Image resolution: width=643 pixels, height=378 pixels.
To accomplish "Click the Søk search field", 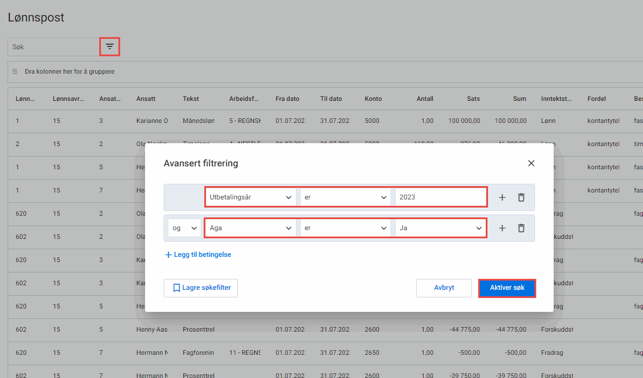I will pyautogui.click(x=53, y=46).
